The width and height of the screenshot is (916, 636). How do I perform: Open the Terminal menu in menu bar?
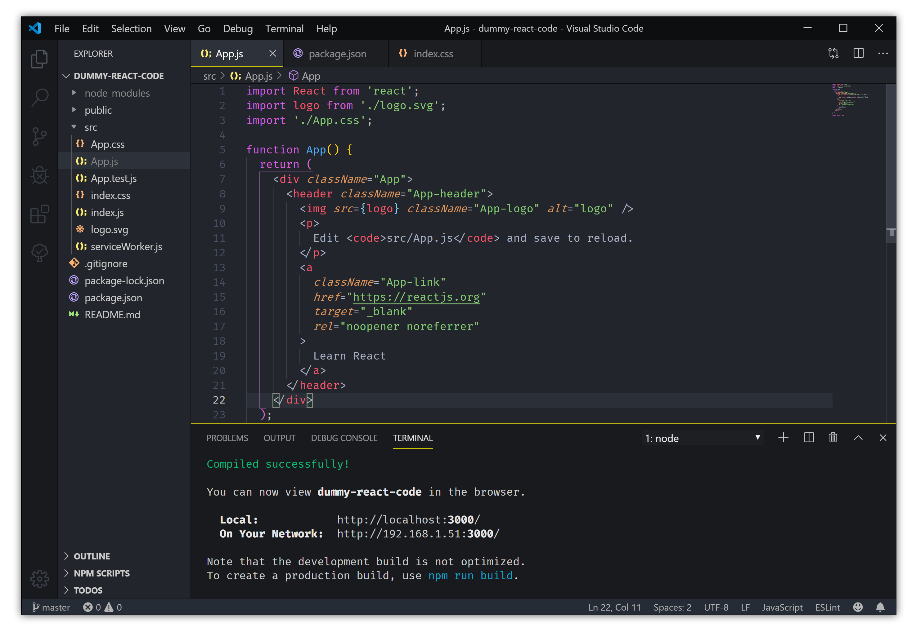284,29
